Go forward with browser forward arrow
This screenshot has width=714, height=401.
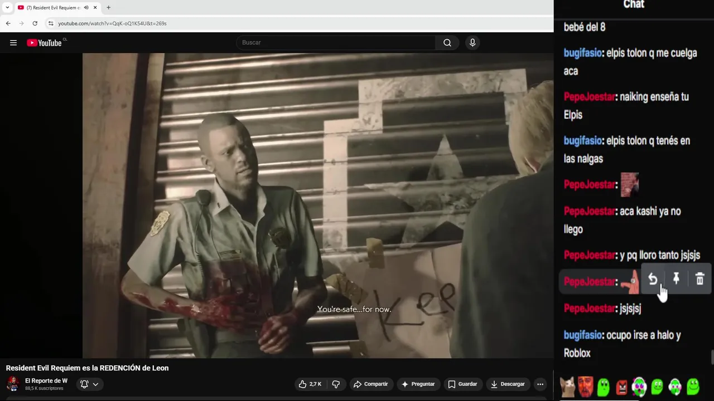[x=21, y=23]
